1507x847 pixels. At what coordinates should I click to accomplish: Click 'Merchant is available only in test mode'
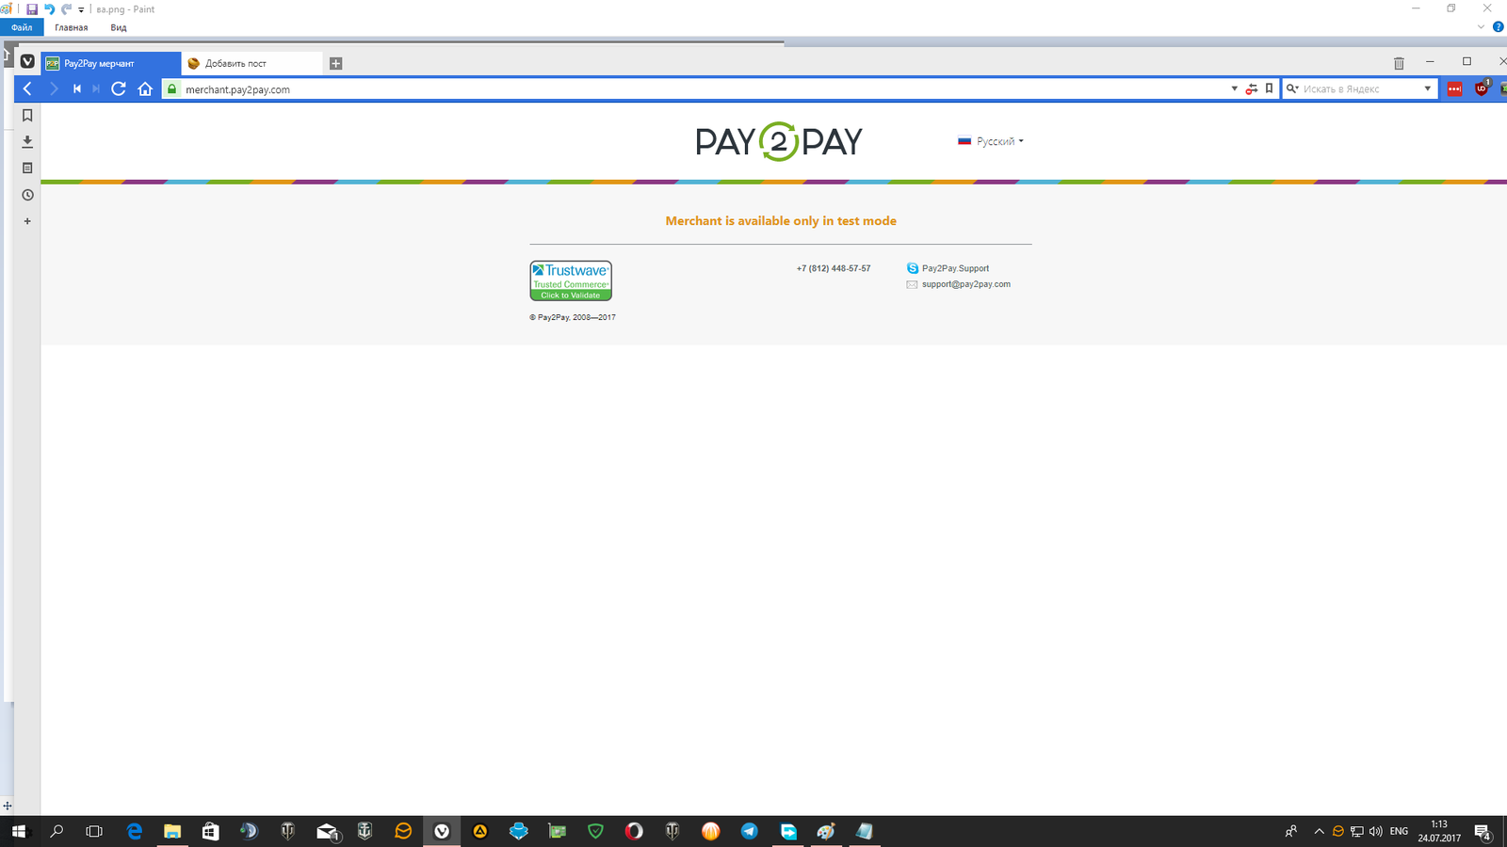click(781, 221)
